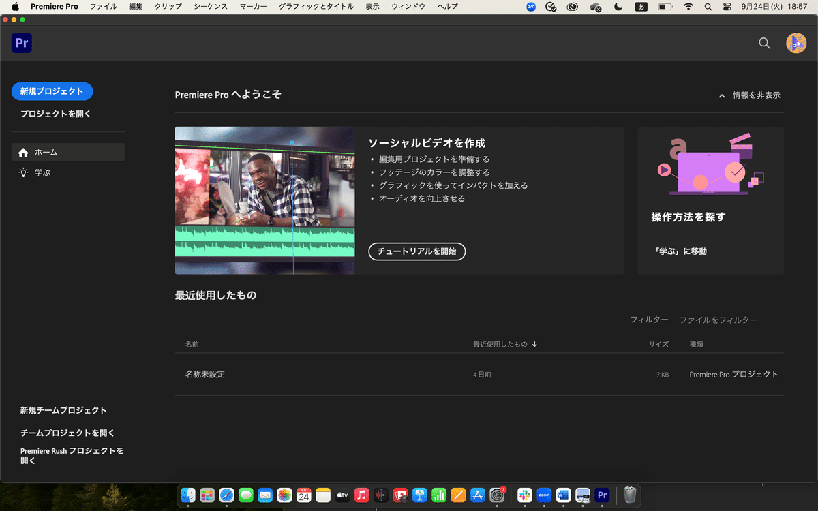Click the social video tutorial thumbnail

264,200
